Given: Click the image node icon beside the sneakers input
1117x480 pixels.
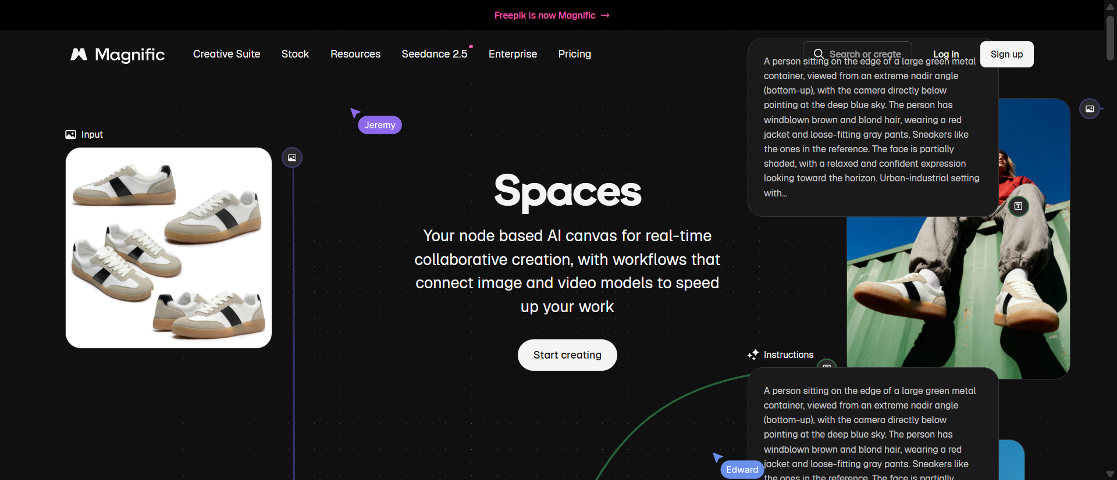Looking at the screenshot, I should tap(292, 157).
